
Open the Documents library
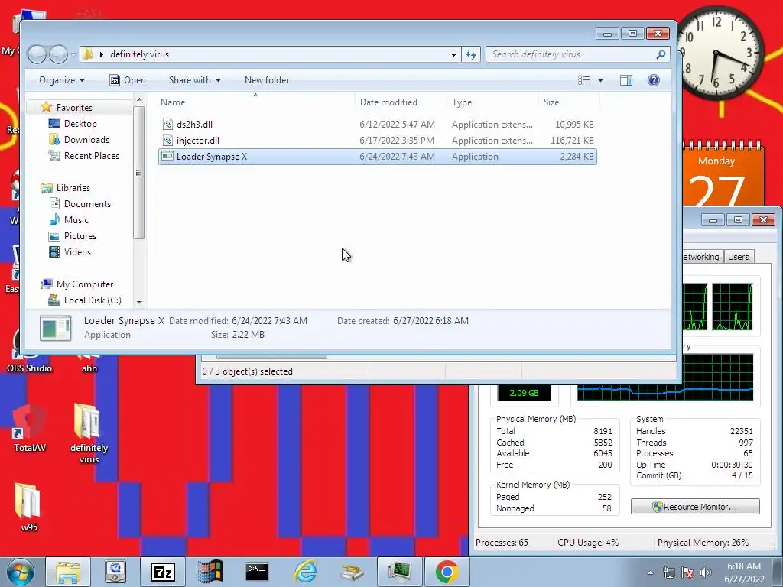pos(87,203)
